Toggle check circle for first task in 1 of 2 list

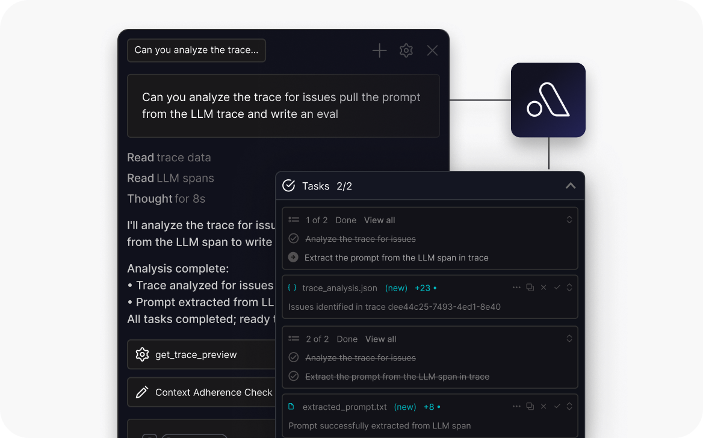tap(294, 239)
